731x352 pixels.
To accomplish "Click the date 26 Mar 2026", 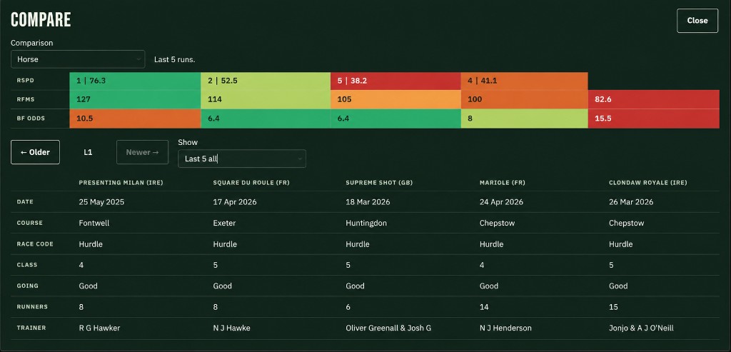I will click(631, 202).
